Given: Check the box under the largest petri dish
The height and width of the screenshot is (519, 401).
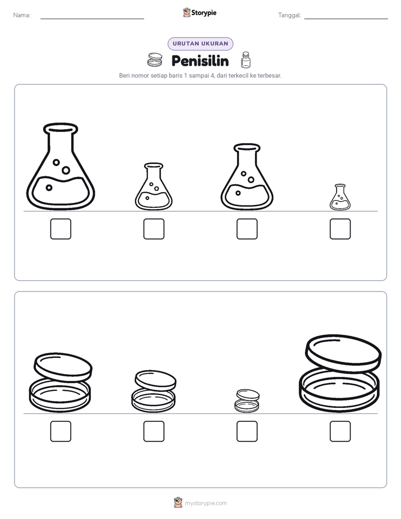Looking at the screenshot, I should 340,431.
